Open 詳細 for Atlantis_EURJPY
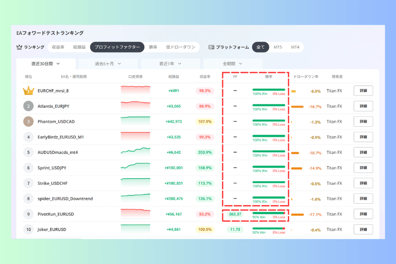 363,106
